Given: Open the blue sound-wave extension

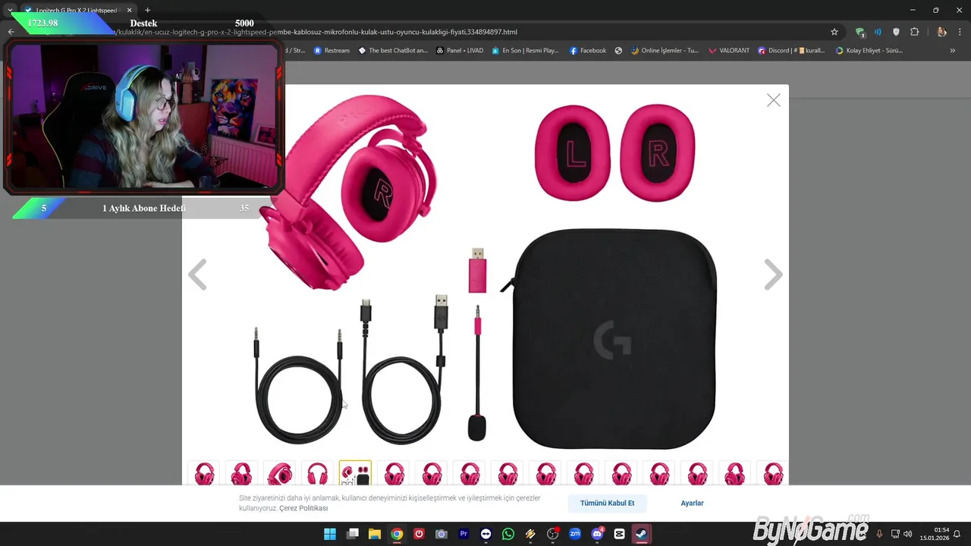Looking at the screenshot, I should point(878,32).
